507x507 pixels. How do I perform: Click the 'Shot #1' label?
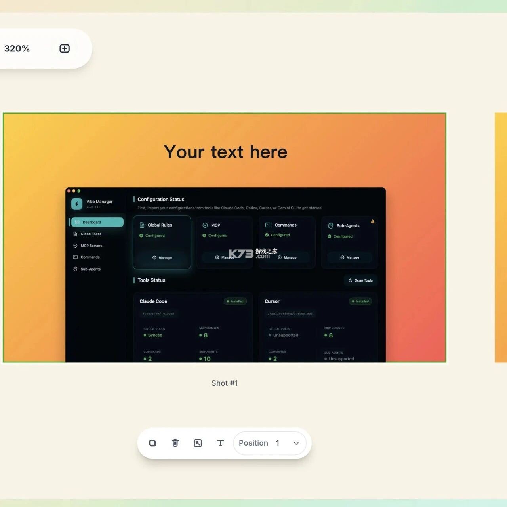(x=225, y=383)
